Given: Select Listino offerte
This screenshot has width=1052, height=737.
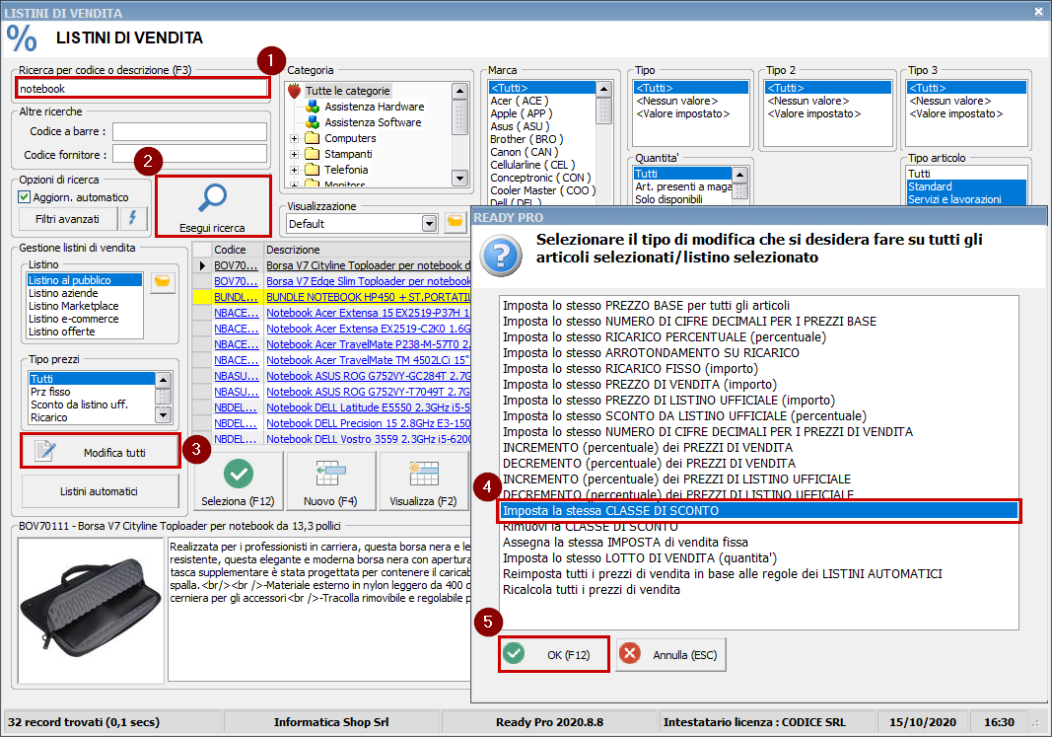Looking at the screenshot, I should point(62,332).
